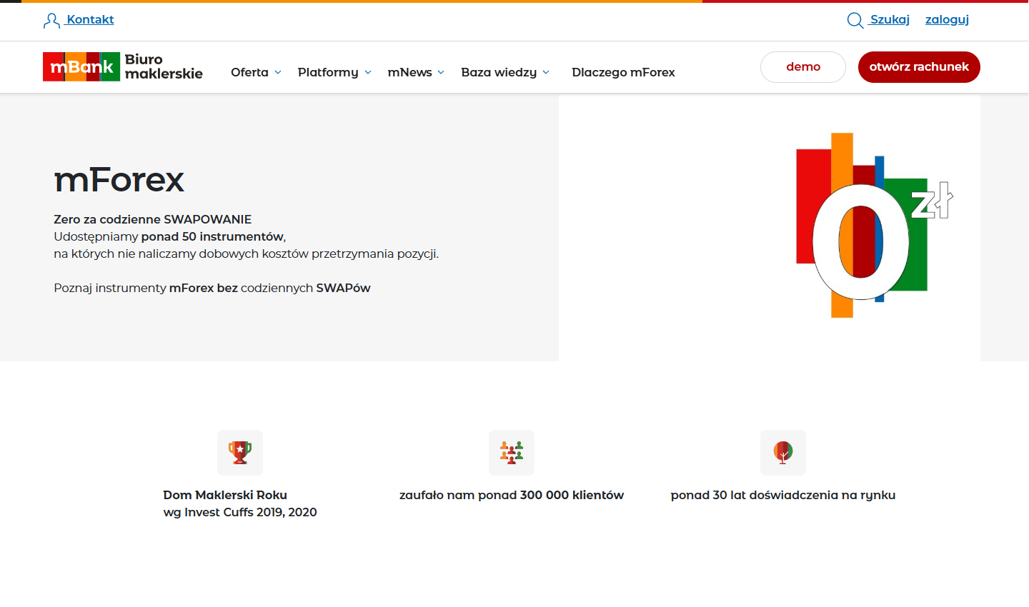1029x607 pixels.
Task: Expand the mNews dropdown chevron
Action: (441, 72)
